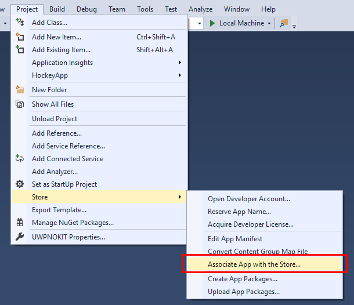The height and width of the screenshot is (305, 354).
Task: Choose Create App Packages...
Action: [265, 278]
